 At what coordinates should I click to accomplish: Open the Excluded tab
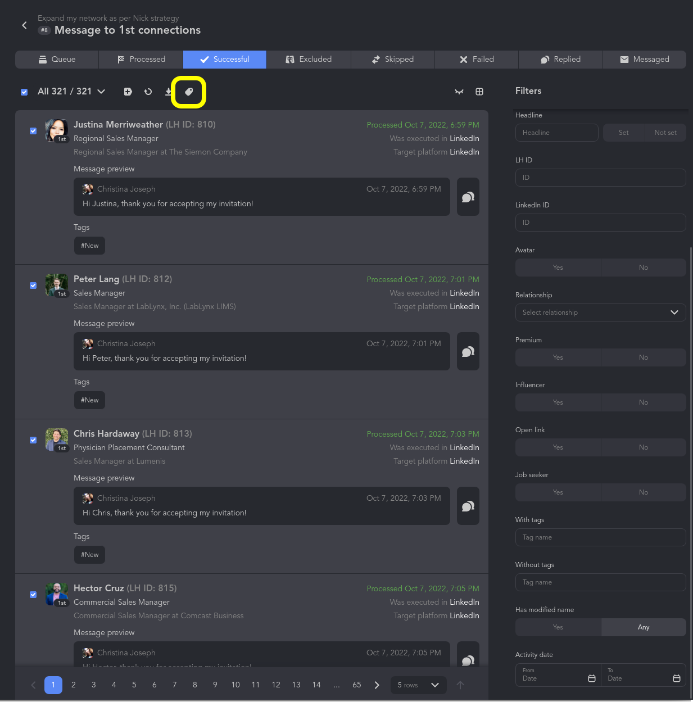pos(309,60)
